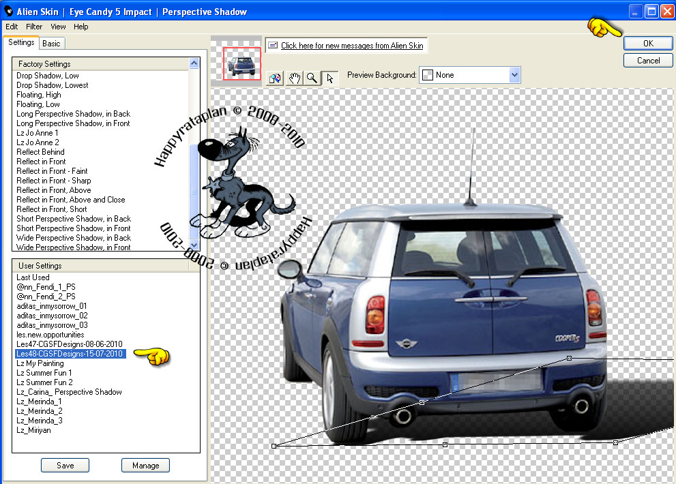
Task: Select the 'Lz_Merinda_3' user setting
Action: (x=40, y=421)
